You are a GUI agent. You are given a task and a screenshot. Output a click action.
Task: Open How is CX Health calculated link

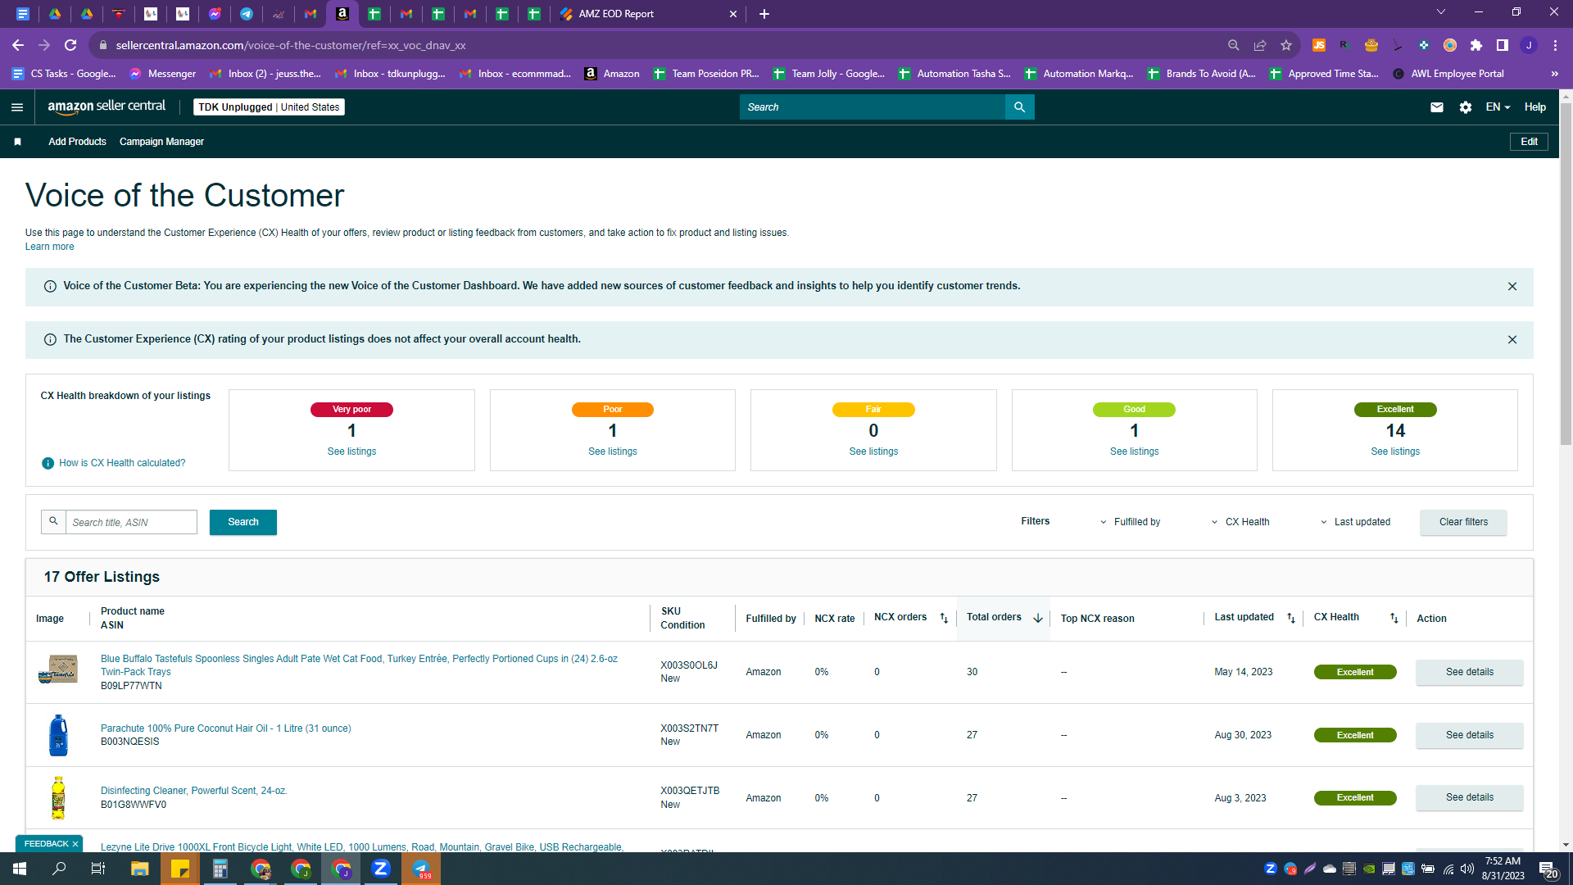point(122,464)
